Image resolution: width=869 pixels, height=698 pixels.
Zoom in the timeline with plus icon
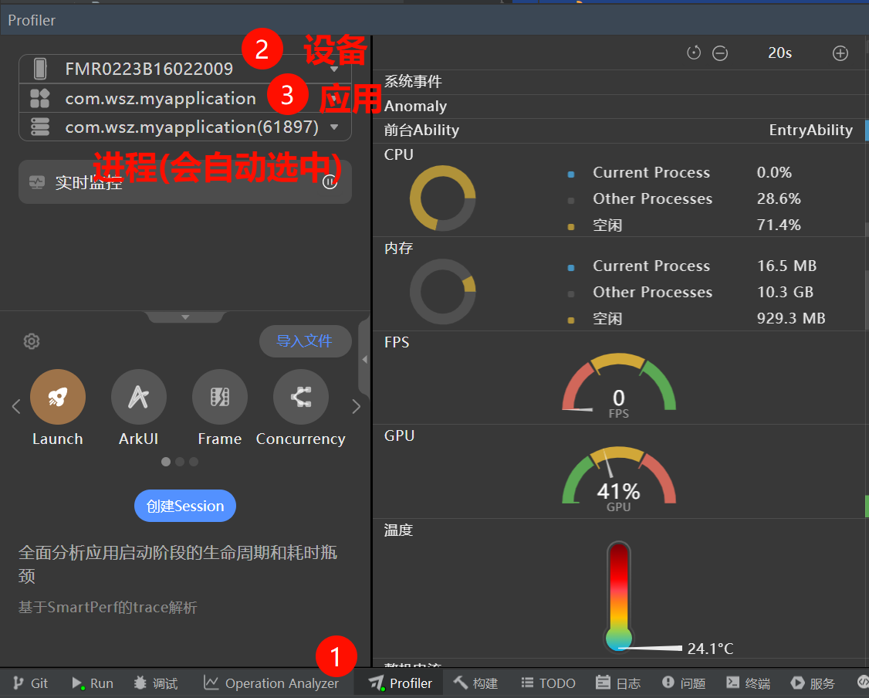(840, 53)
